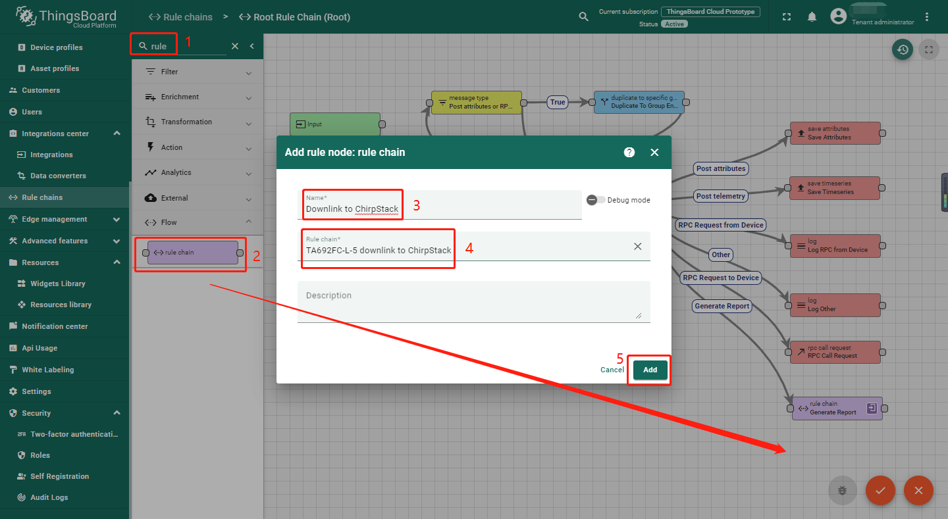Collapse Security menu group
Image resolution: width=948 pixels, height=519 pixels.
[117, 413]
